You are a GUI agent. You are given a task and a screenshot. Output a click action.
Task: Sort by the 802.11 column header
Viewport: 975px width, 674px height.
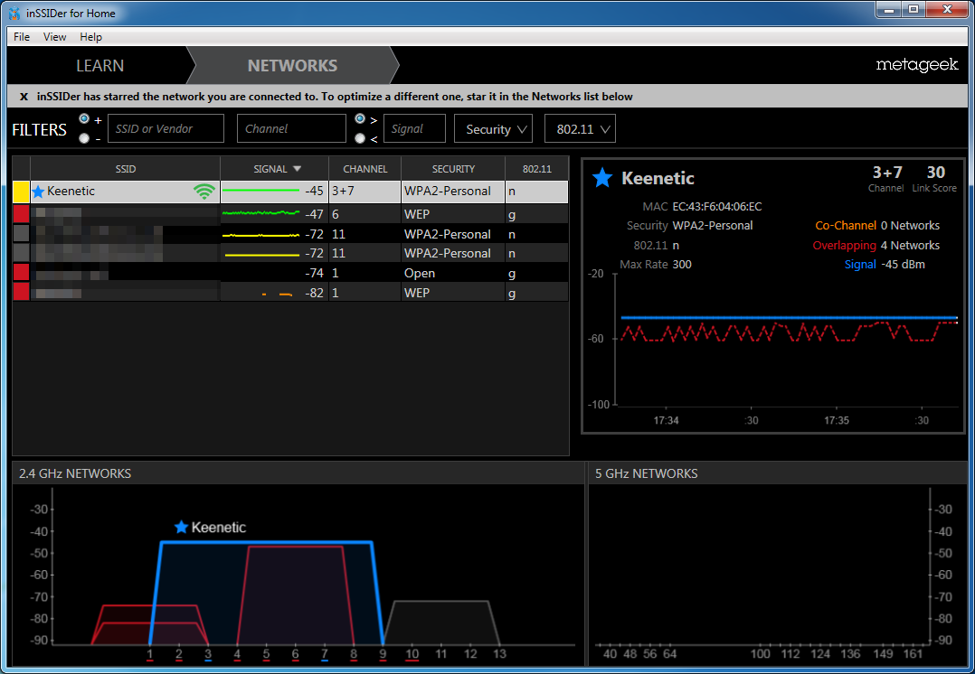click(536, 169)
